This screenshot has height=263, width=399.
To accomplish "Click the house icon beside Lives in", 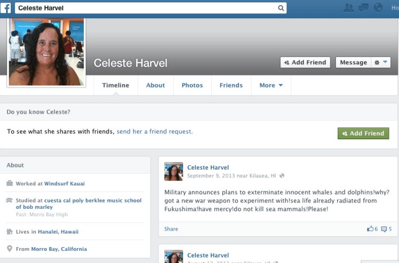I will [10, 232].
